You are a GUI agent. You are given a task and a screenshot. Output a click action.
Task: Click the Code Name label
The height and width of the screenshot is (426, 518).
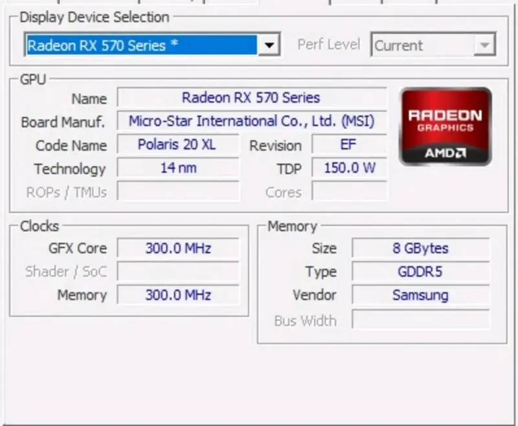coord(71,146)
